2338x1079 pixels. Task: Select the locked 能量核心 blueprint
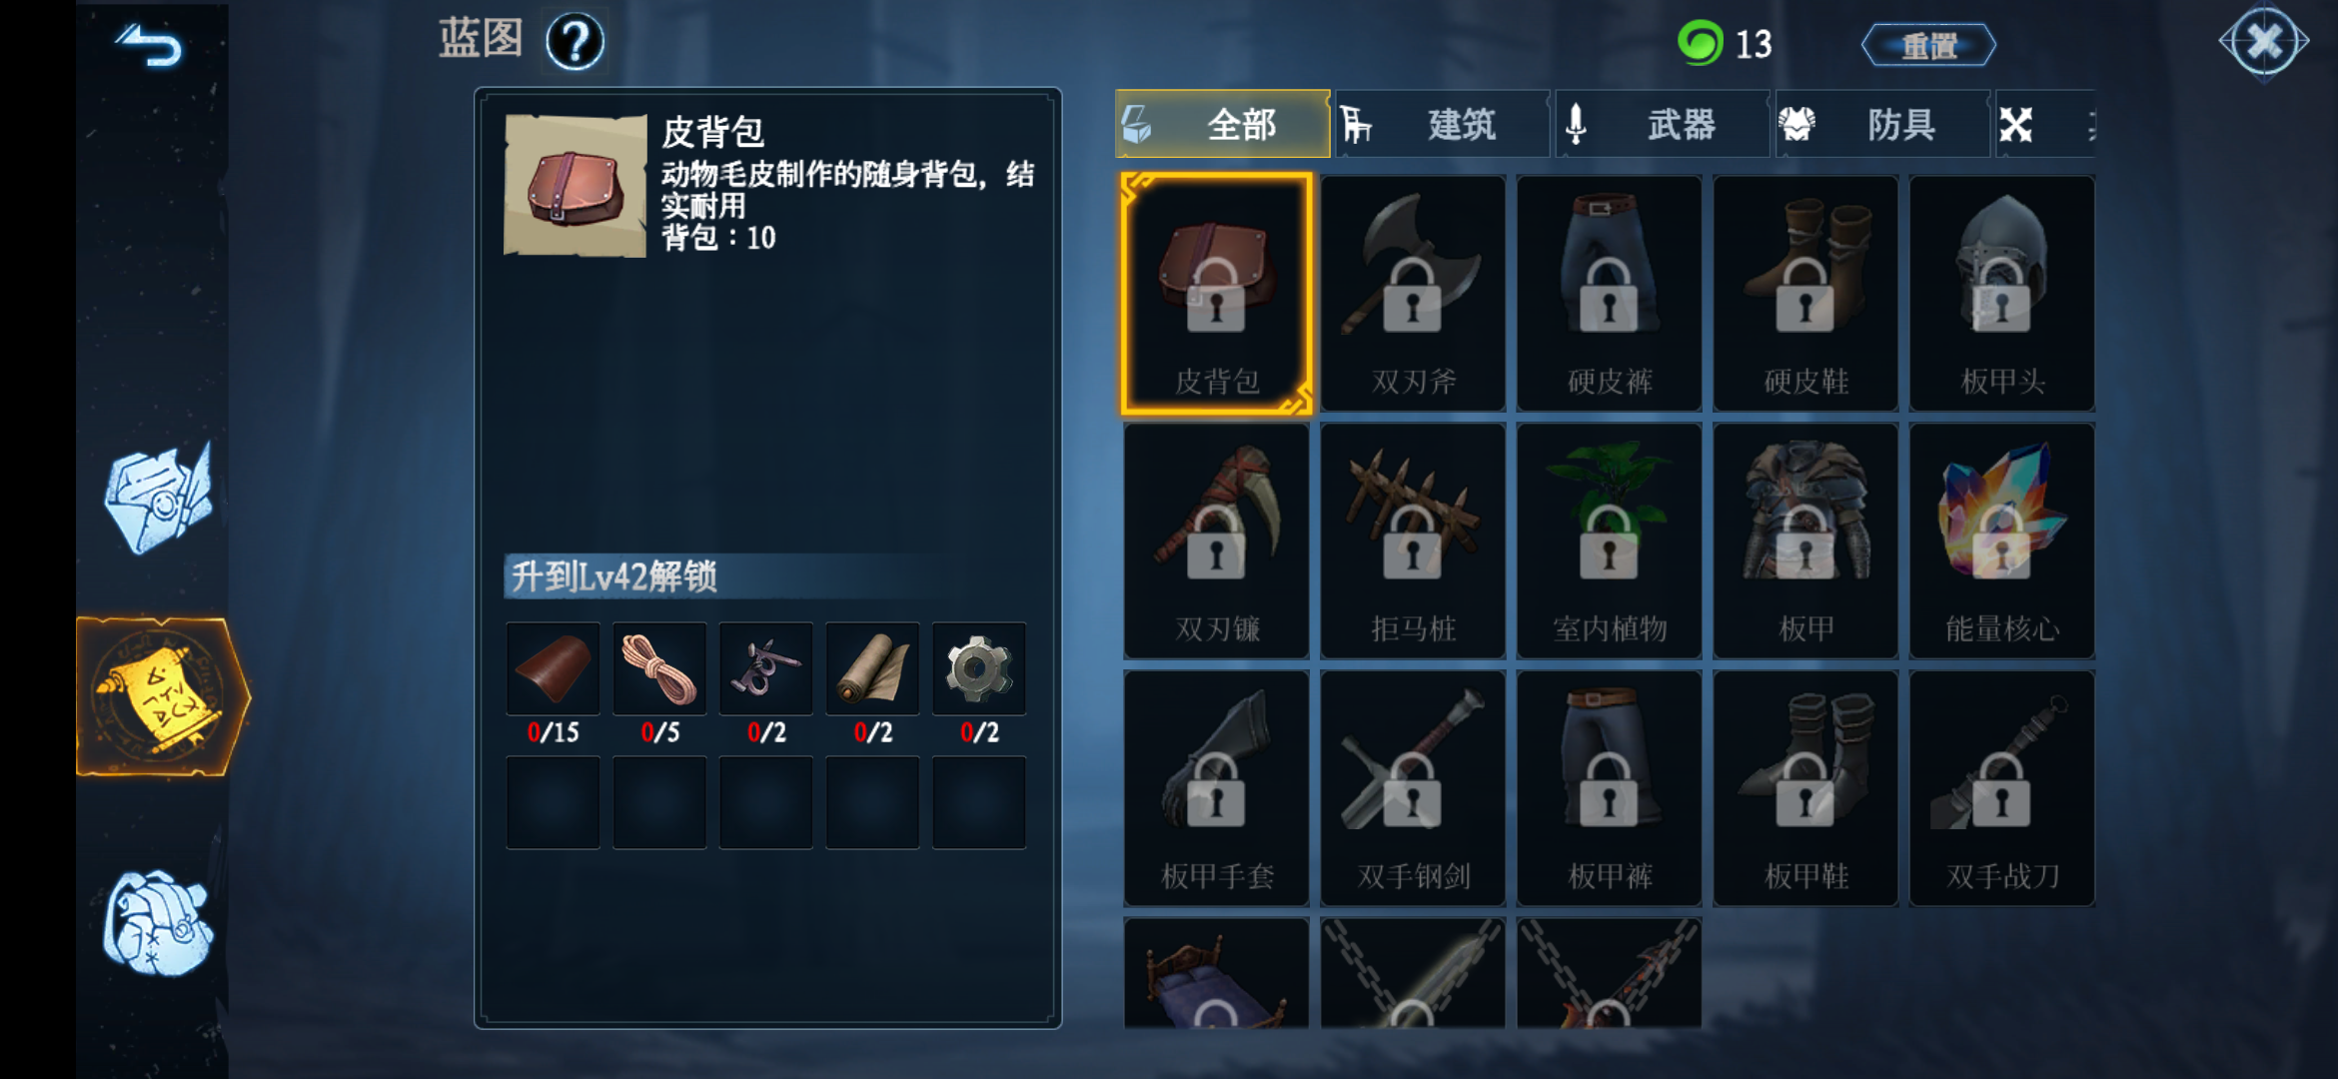tap(2001, 540)
